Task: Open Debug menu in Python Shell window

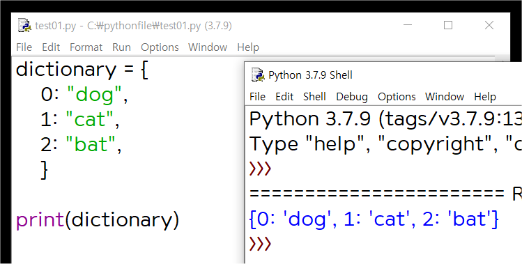Action: pos(352,97)
